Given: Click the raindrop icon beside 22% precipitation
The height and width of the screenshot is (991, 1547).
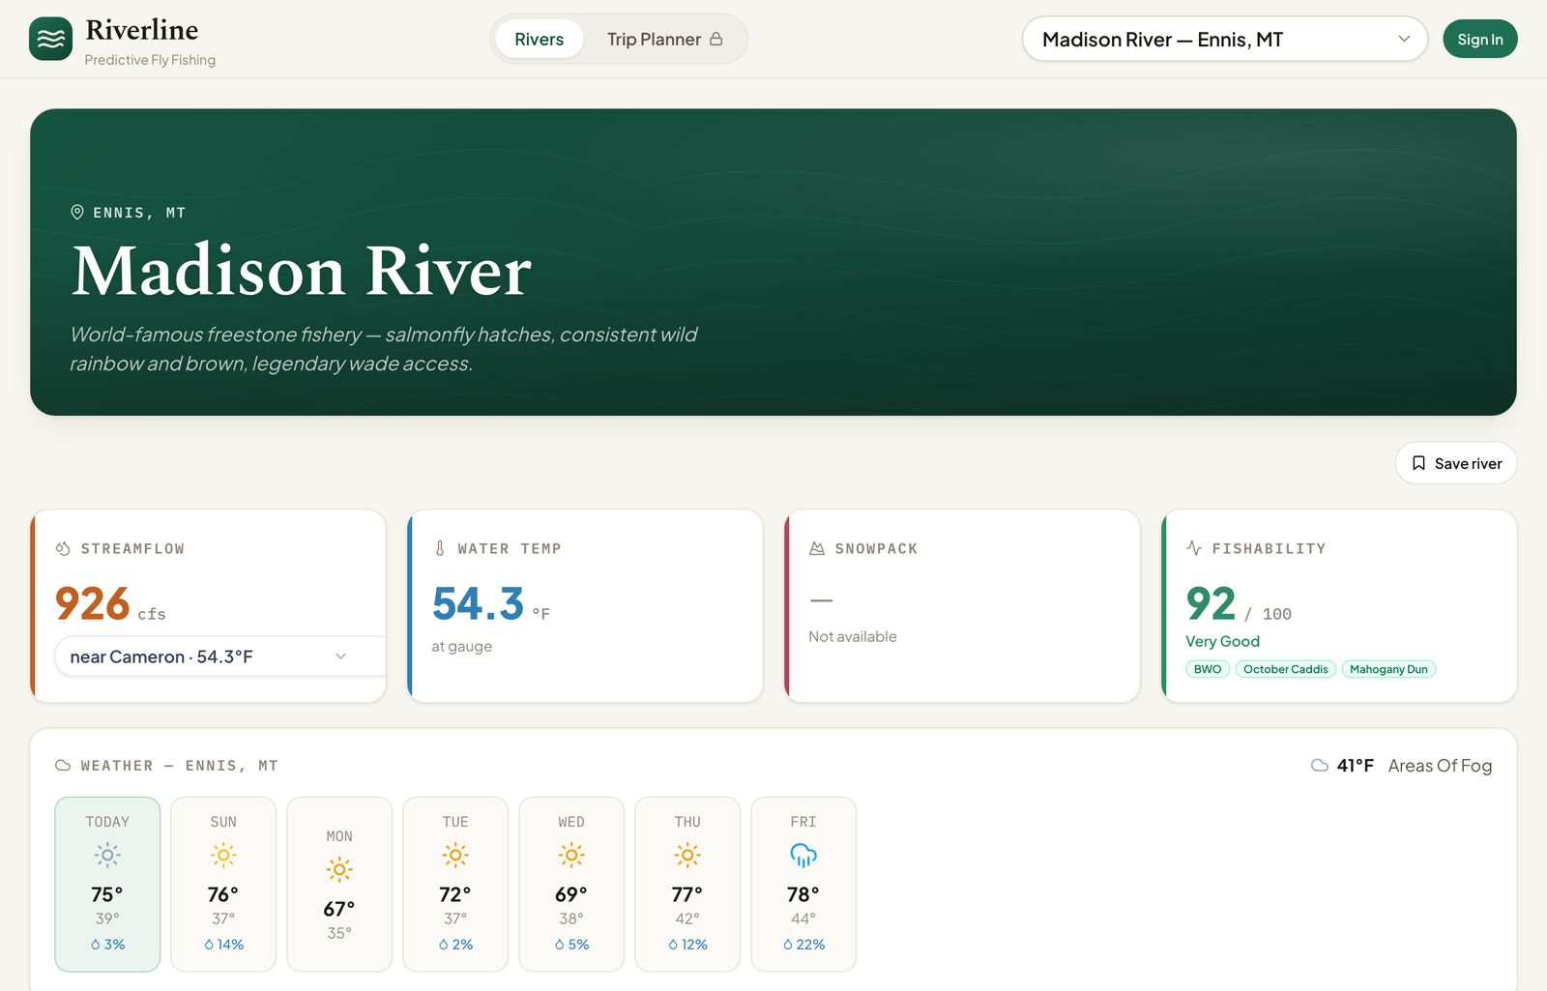Looking at the screenshot, I should pos(788,945).
